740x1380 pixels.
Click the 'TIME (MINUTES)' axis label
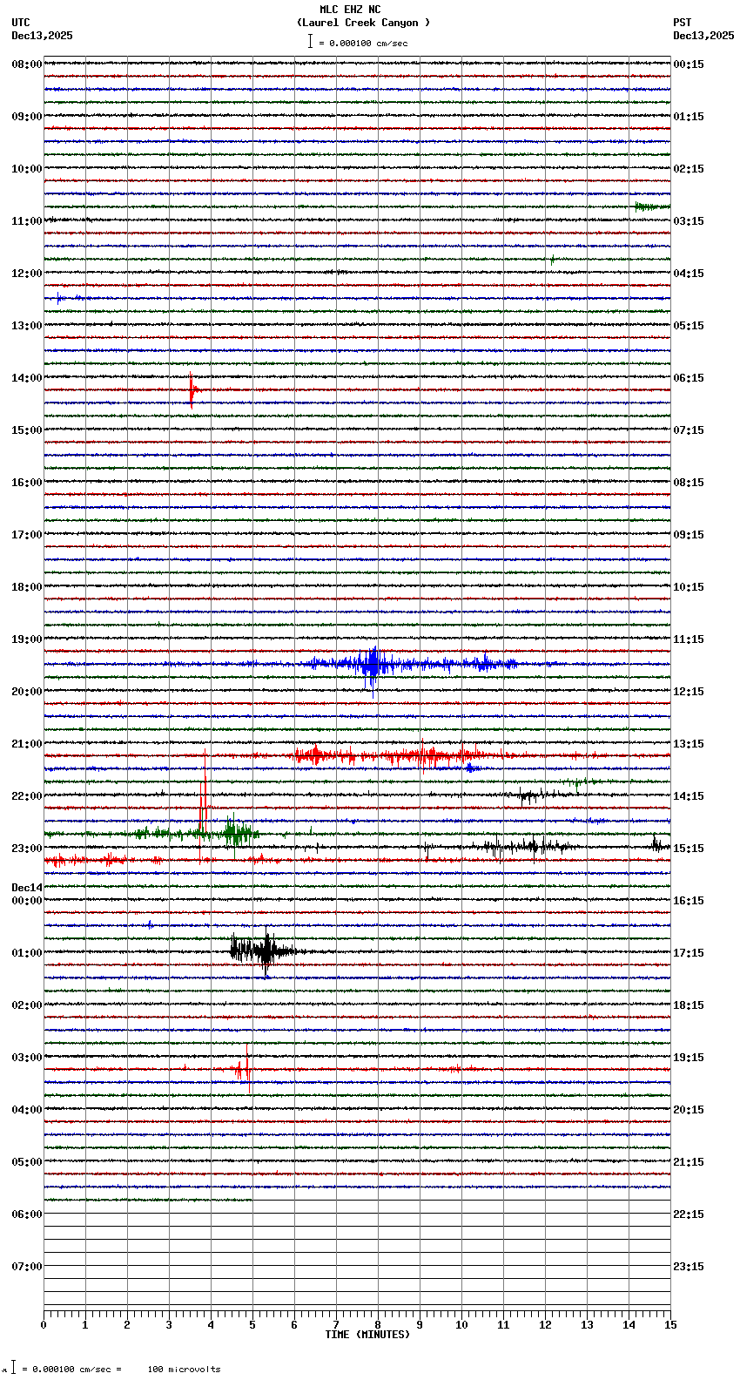point(367,1335)
